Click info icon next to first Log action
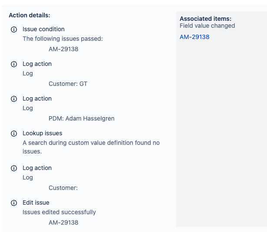The image size is (267, 232). pos(13,64)
